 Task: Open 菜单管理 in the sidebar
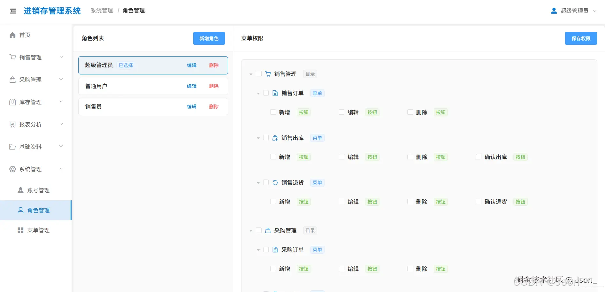(x=36, y=230)
